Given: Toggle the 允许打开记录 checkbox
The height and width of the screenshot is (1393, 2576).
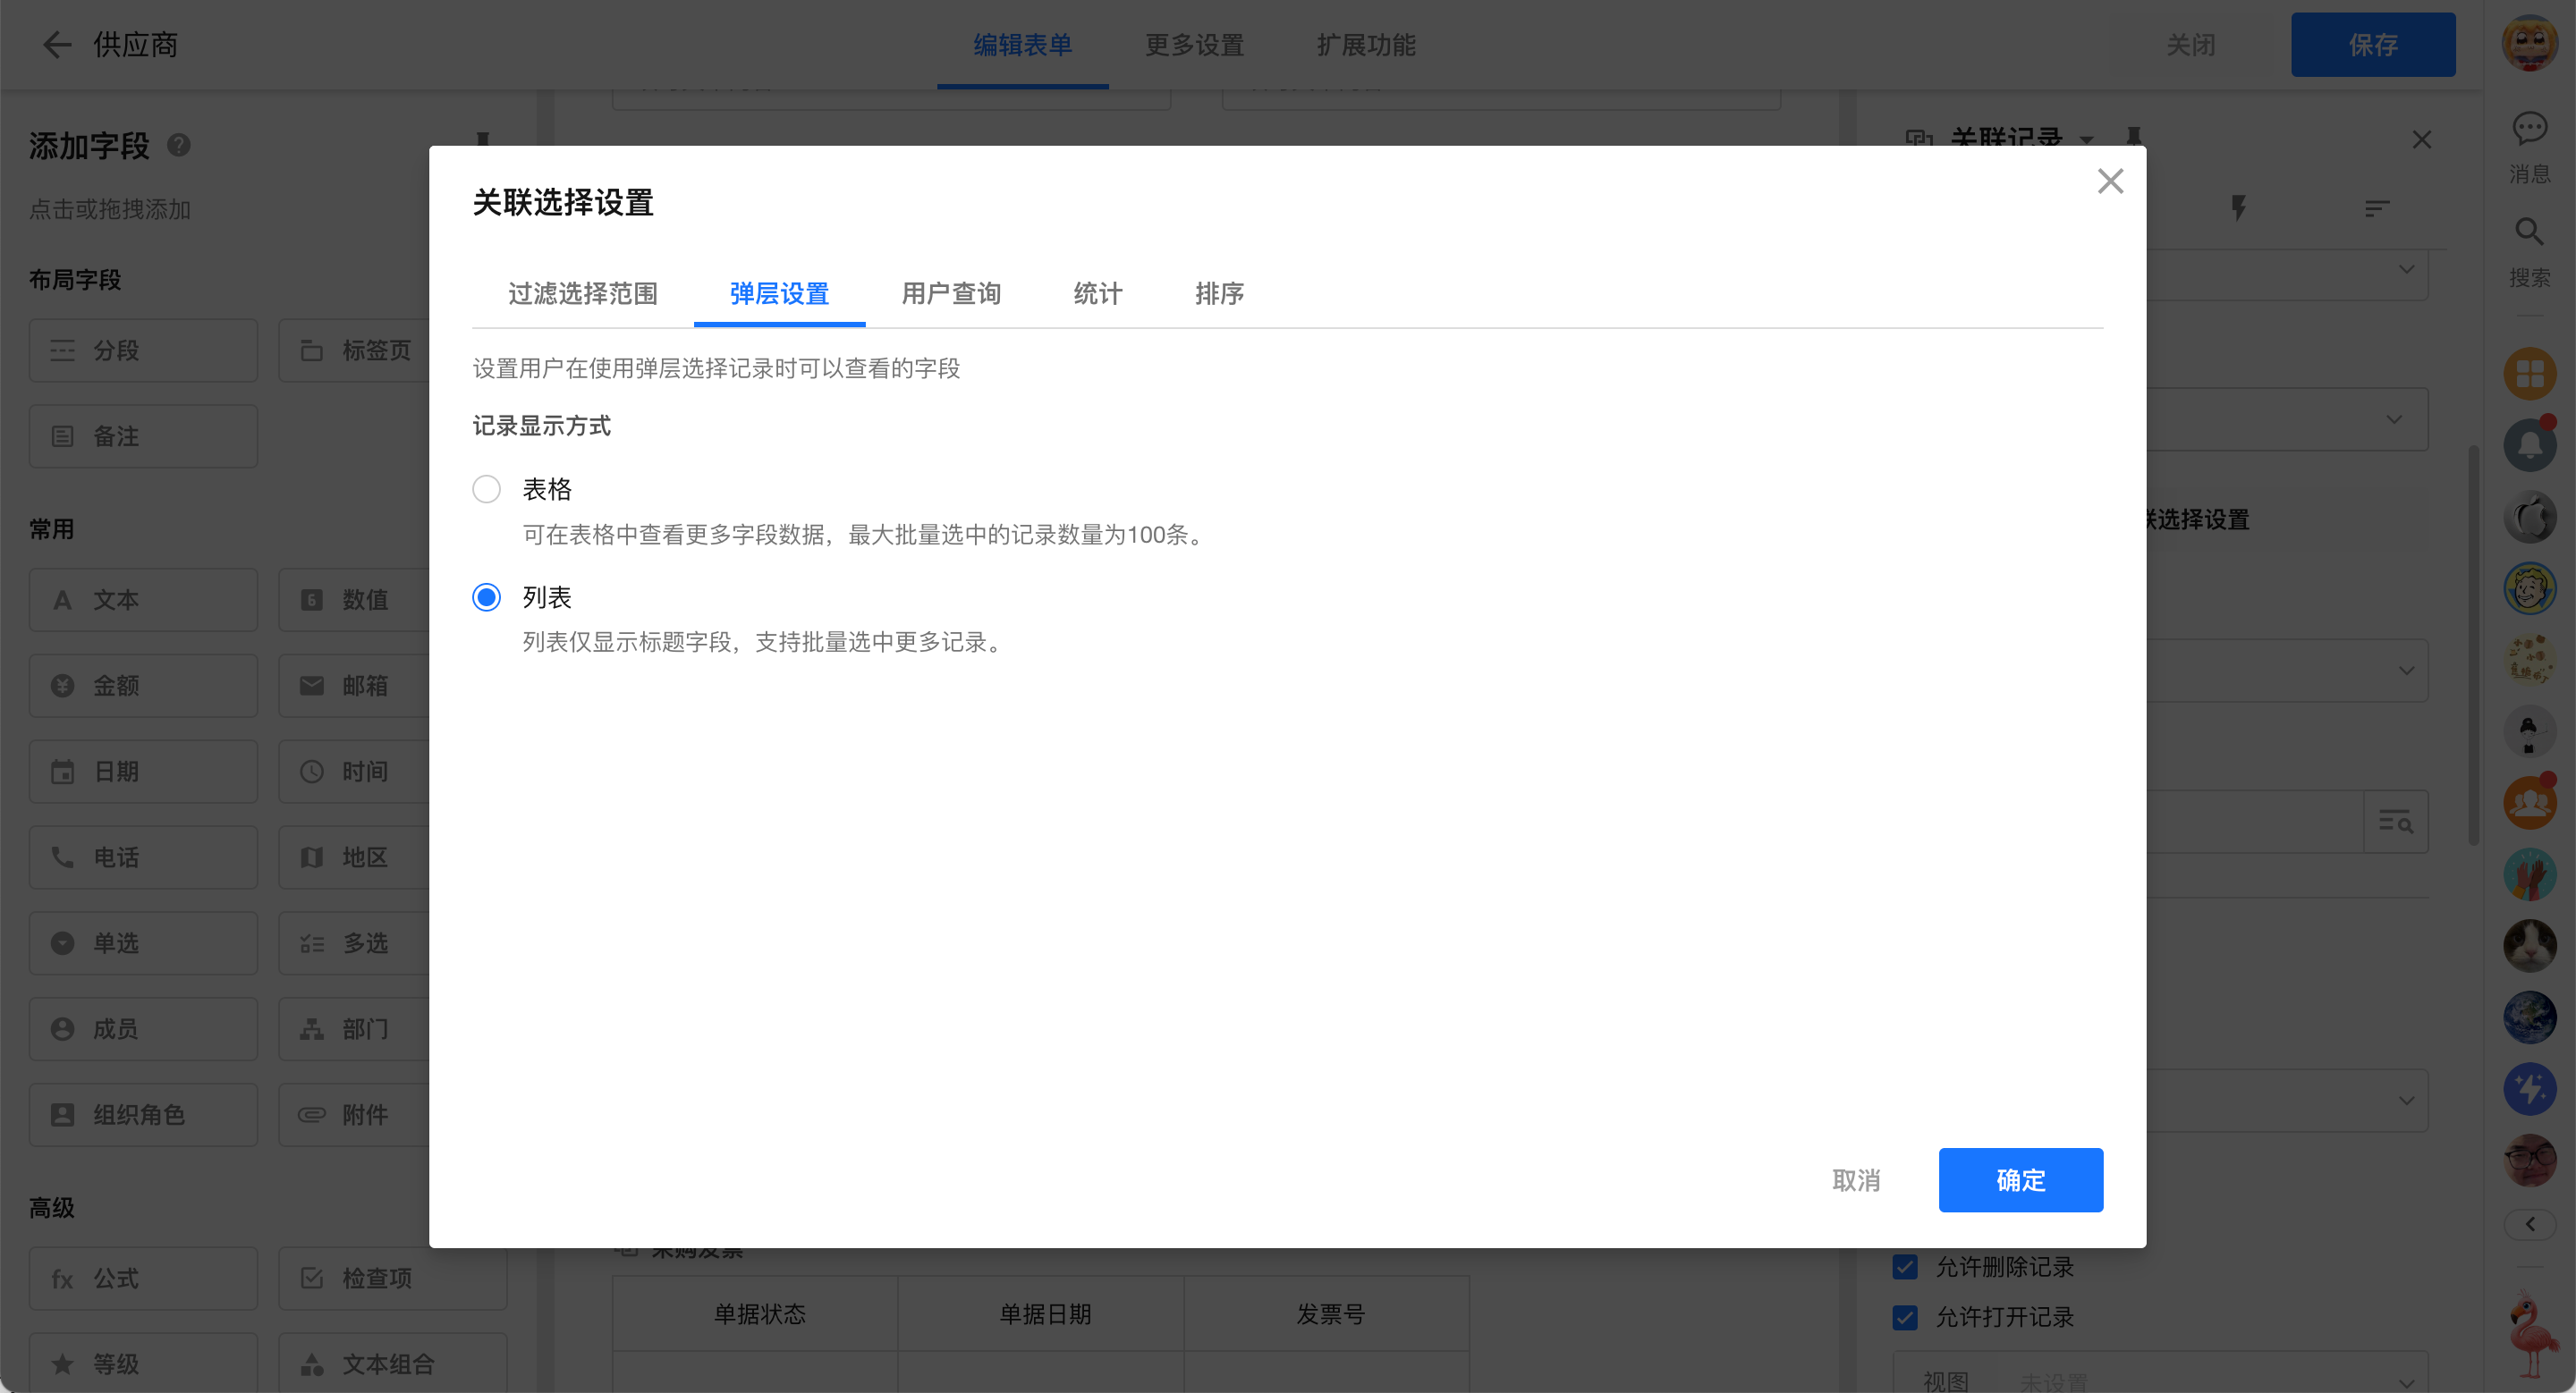Looking at the screenshot, I should [x=1905, y=1317].
